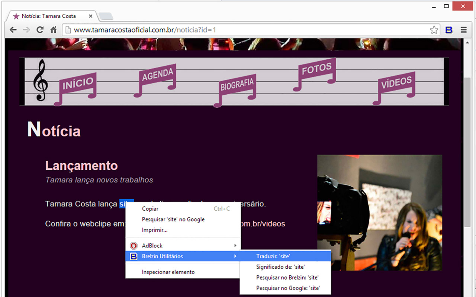This screenshot has height=297, width=476.
Task: Open the VÍDEOS music note link
Action: click(x=394, y=88)
